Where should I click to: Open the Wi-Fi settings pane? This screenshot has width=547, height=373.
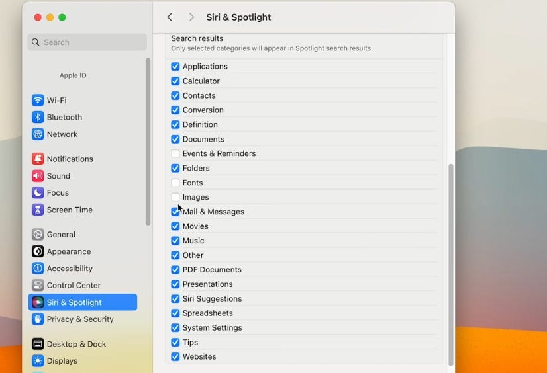83,101
